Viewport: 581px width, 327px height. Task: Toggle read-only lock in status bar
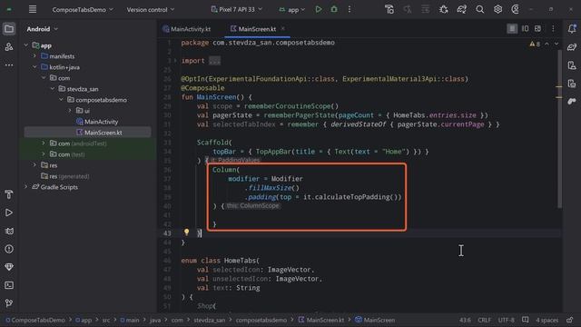click(x=570, y=320)
